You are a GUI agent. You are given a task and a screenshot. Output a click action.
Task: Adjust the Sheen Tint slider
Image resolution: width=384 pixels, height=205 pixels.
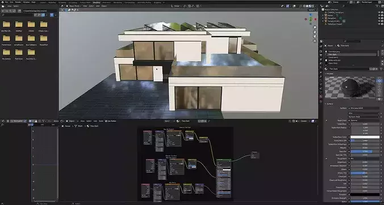click(x=365, y=173)
